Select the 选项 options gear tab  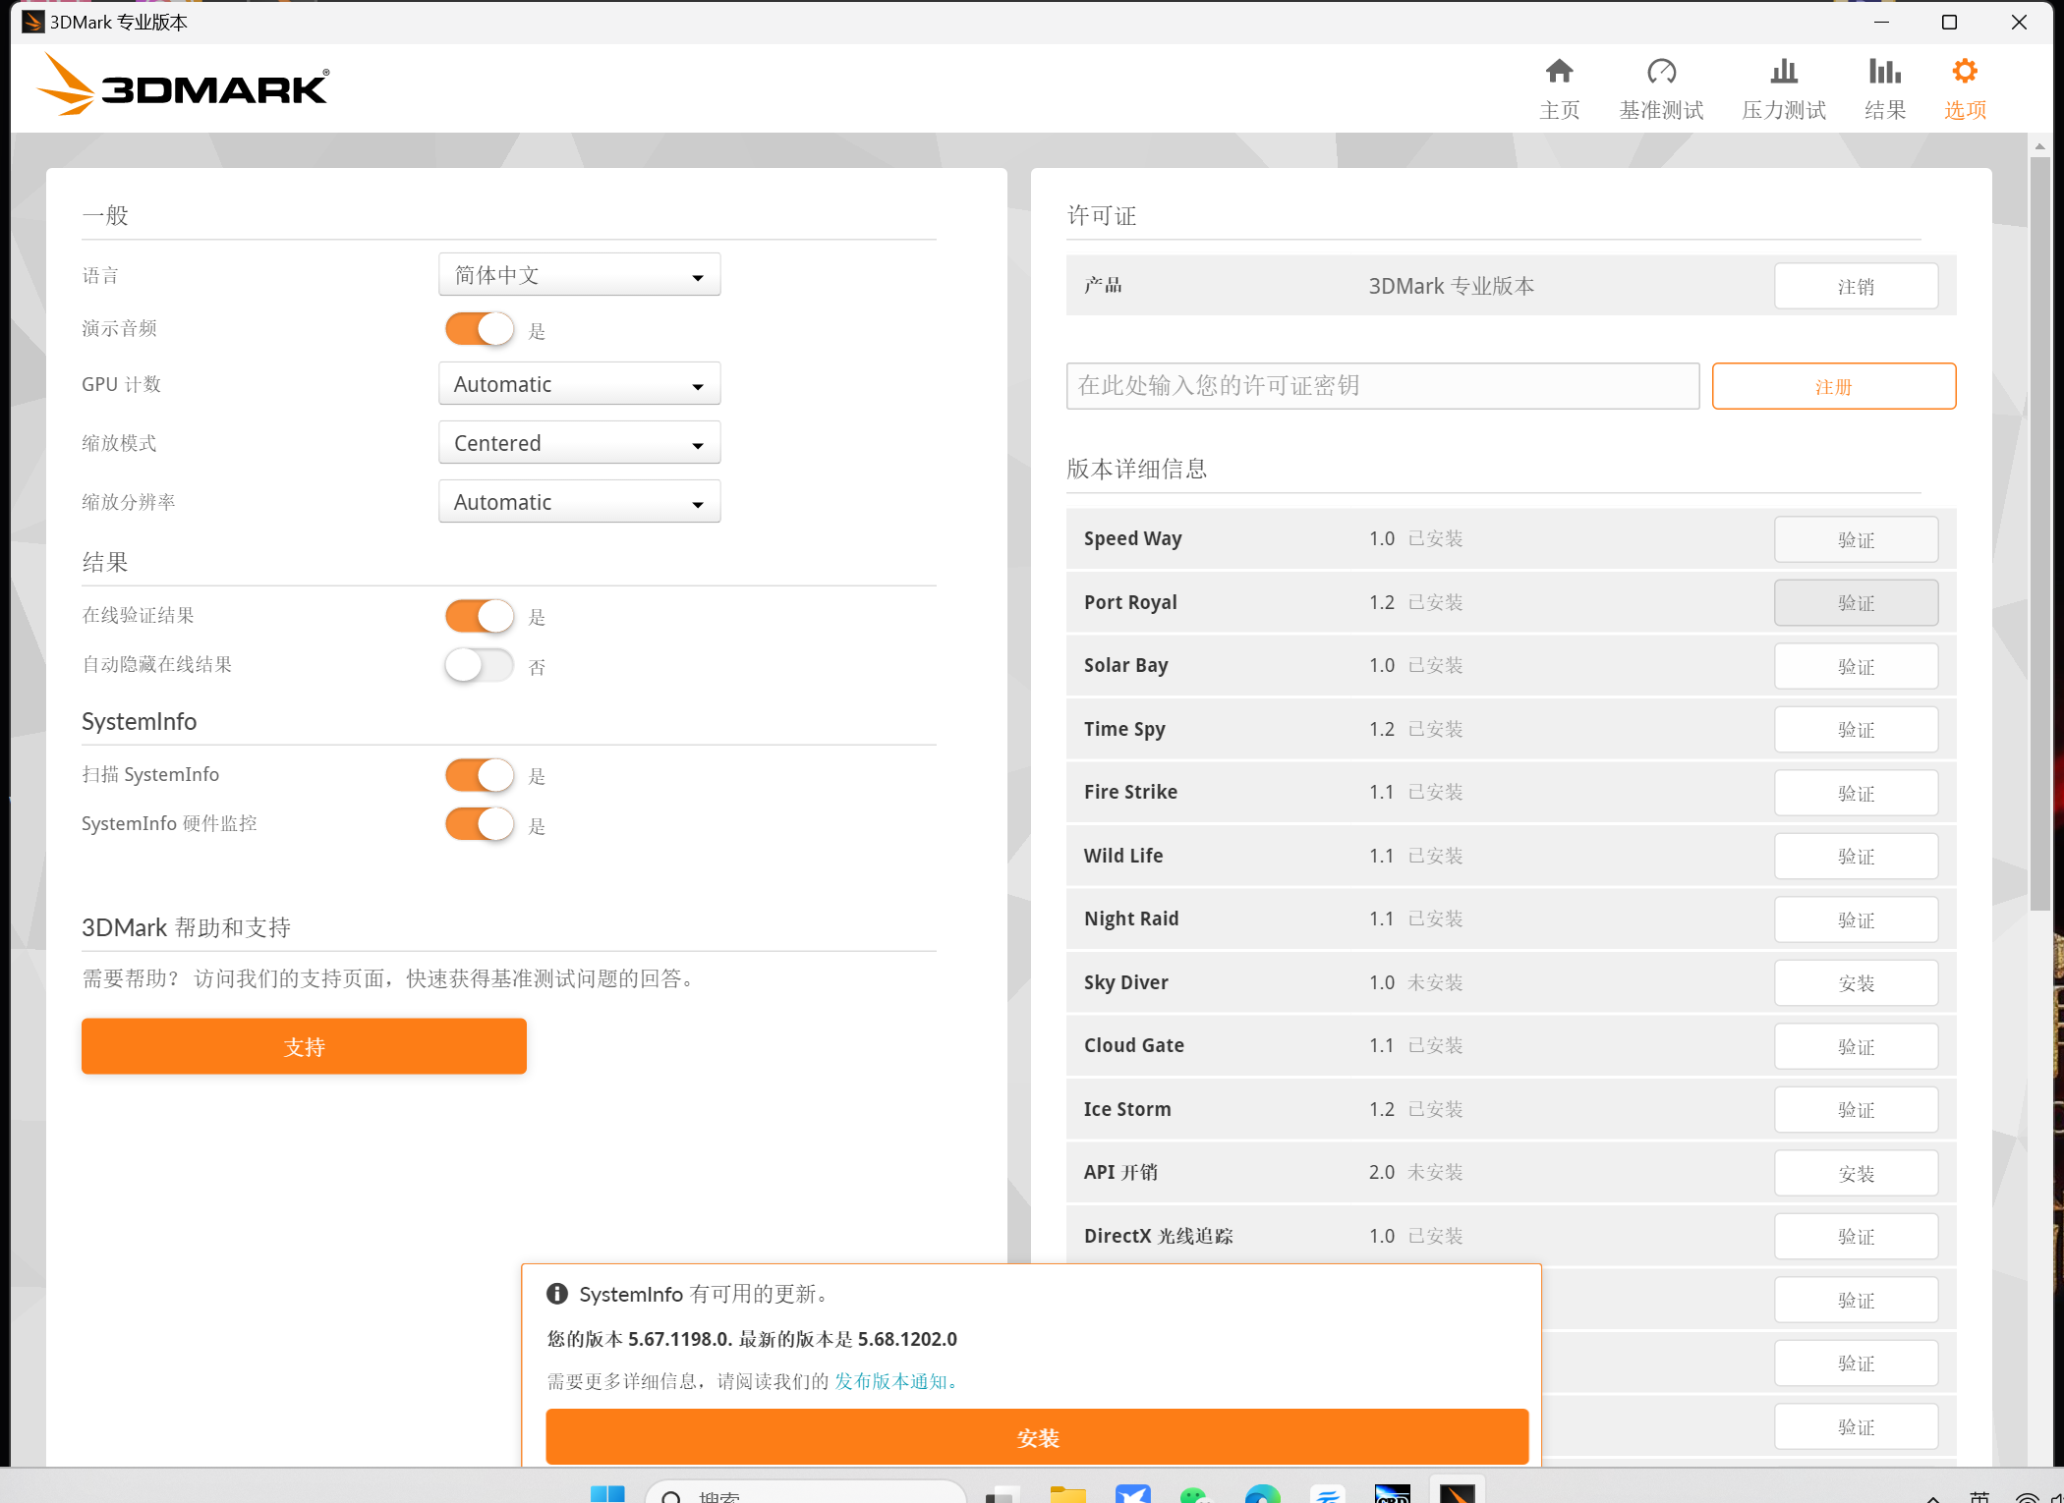pos(1965,88)
